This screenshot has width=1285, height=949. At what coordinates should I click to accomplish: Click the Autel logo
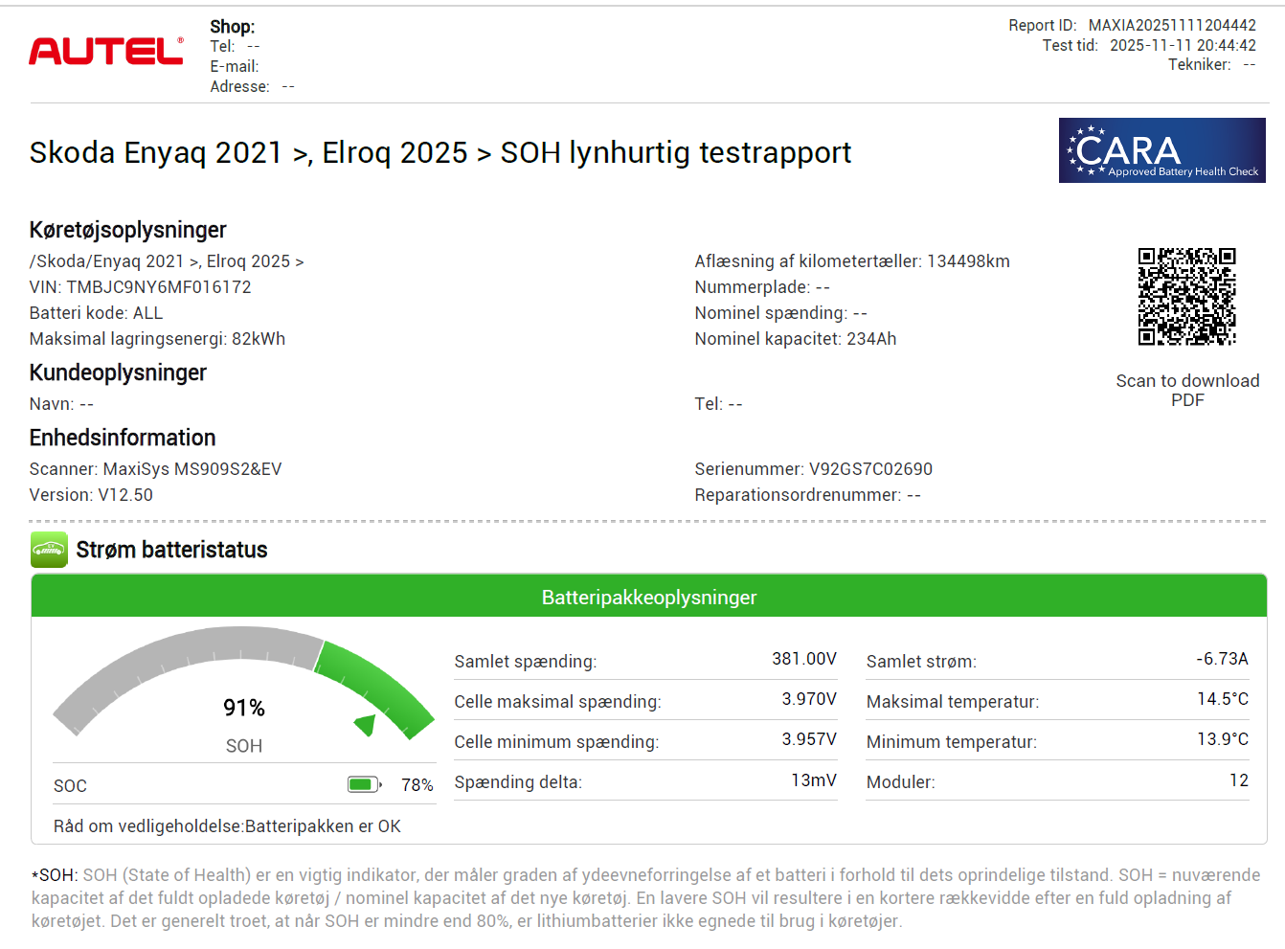click(x=105, y=52)
